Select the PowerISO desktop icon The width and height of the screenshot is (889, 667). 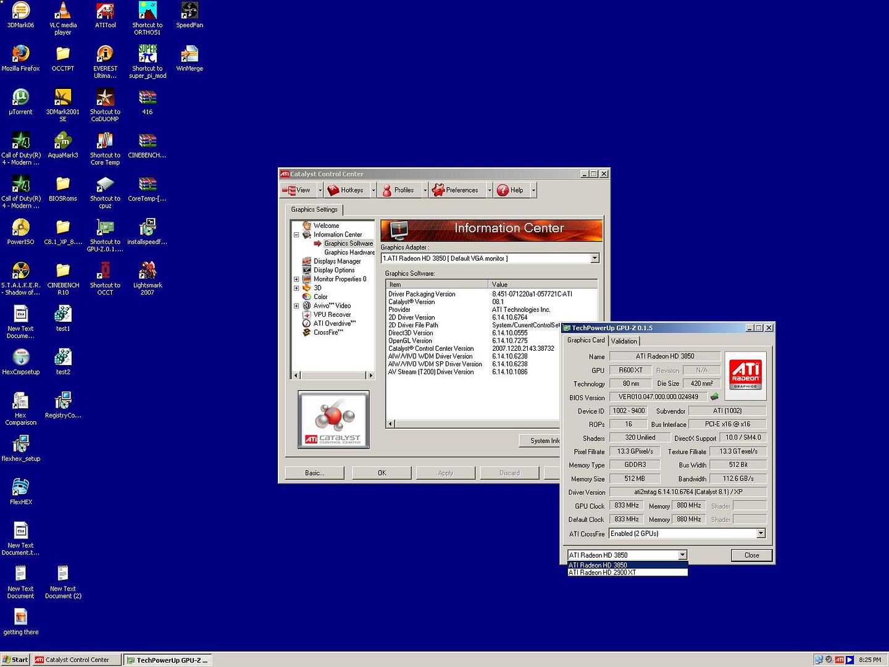tap(21, 232)
